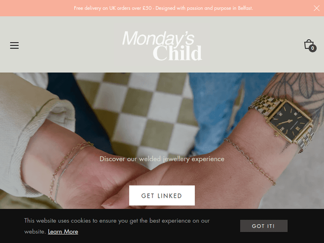Screen dimensions: 324x243
Task: Click the GET LINKED button
Action: 162,196
